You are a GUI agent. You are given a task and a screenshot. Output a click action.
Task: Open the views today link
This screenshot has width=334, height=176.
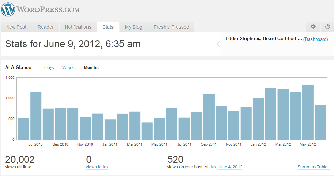97,167
